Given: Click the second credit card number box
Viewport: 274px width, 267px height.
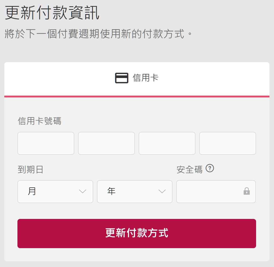Looking at the screenshot, I should click(106, 143).
